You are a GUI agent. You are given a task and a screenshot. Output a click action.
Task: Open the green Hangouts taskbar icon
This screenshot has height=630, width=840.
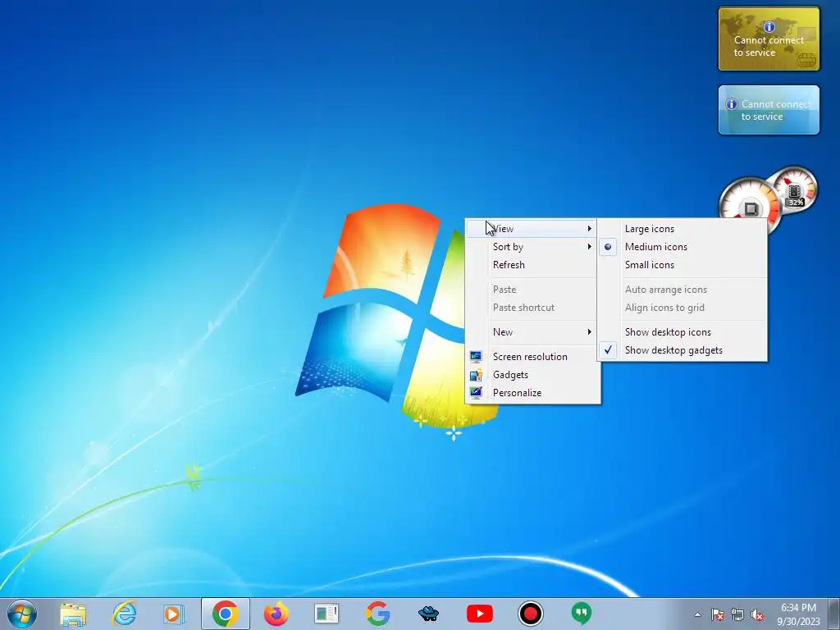coord(582,614)
